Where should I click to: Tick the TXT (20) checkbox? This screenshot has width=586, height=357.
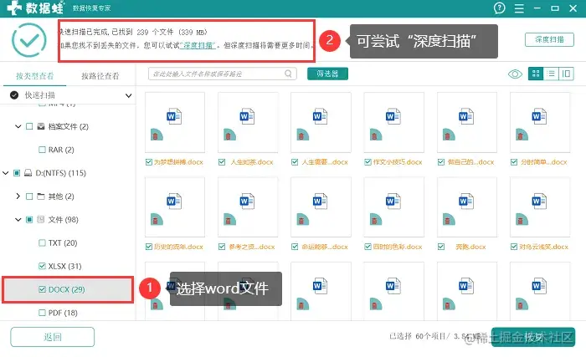[42, 242]
